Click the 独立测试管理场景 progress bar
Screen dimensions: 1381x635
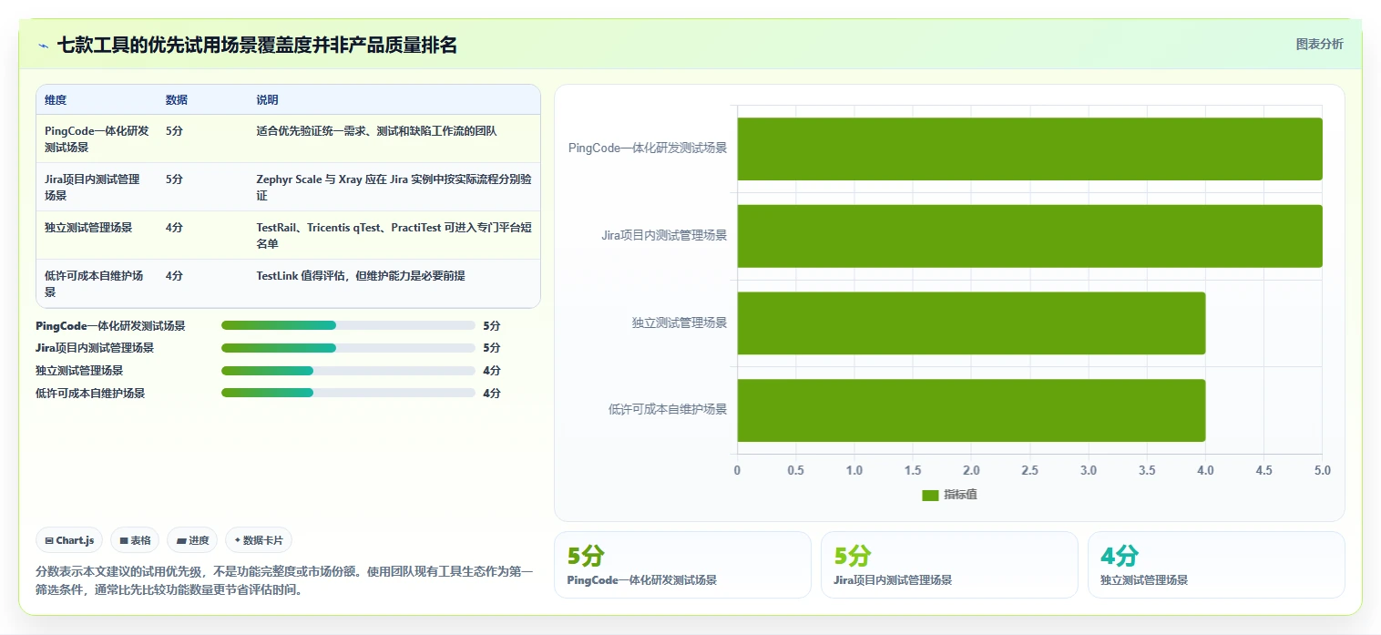tap(348, 371)
